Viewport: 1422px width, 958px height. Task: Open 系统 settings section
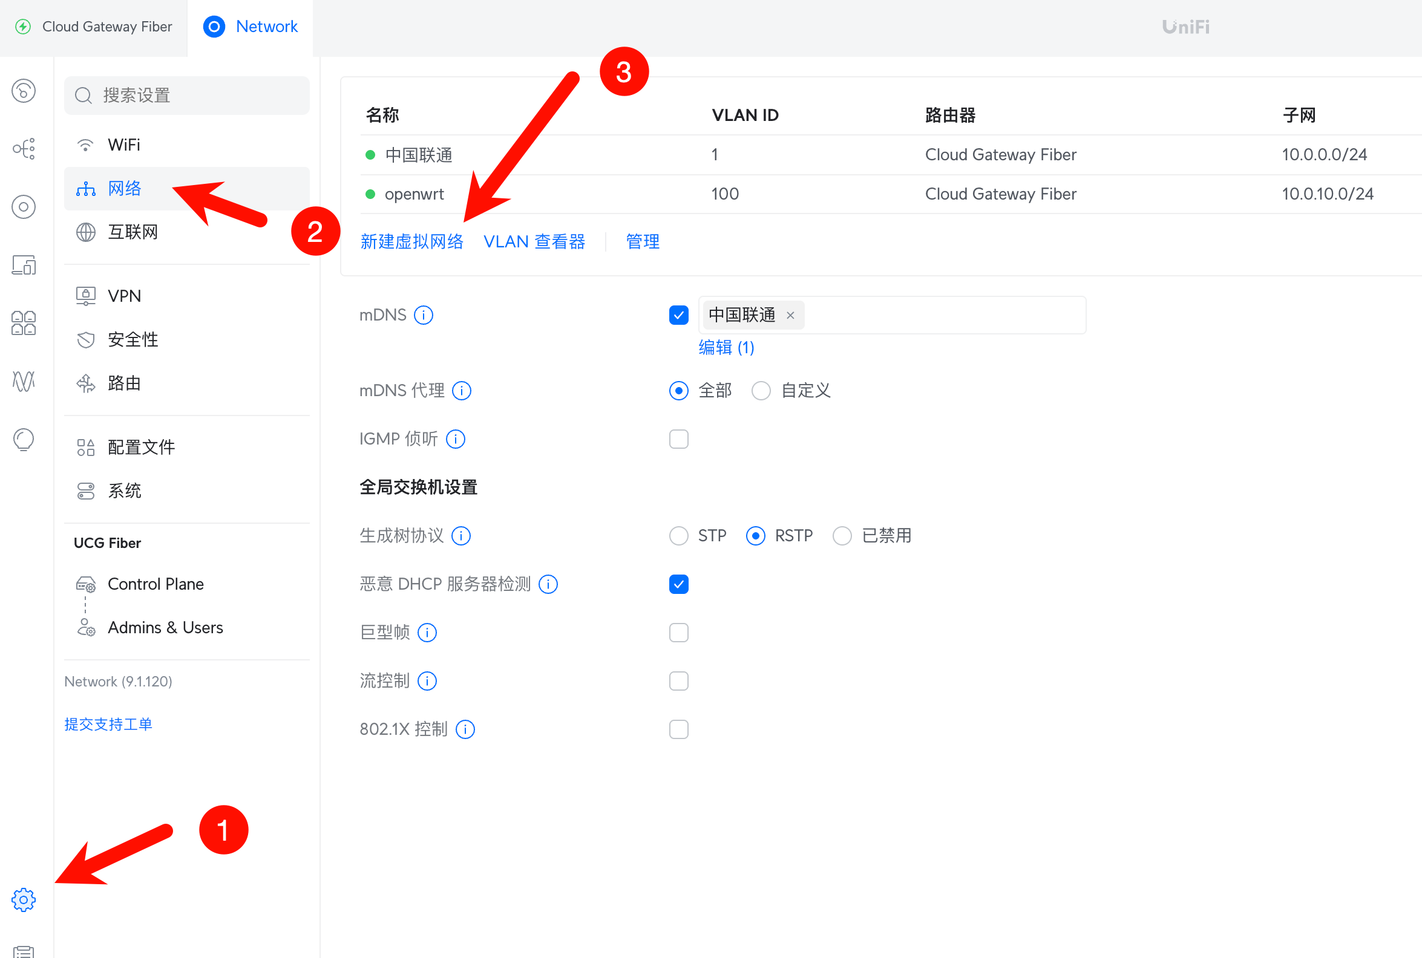187,491
